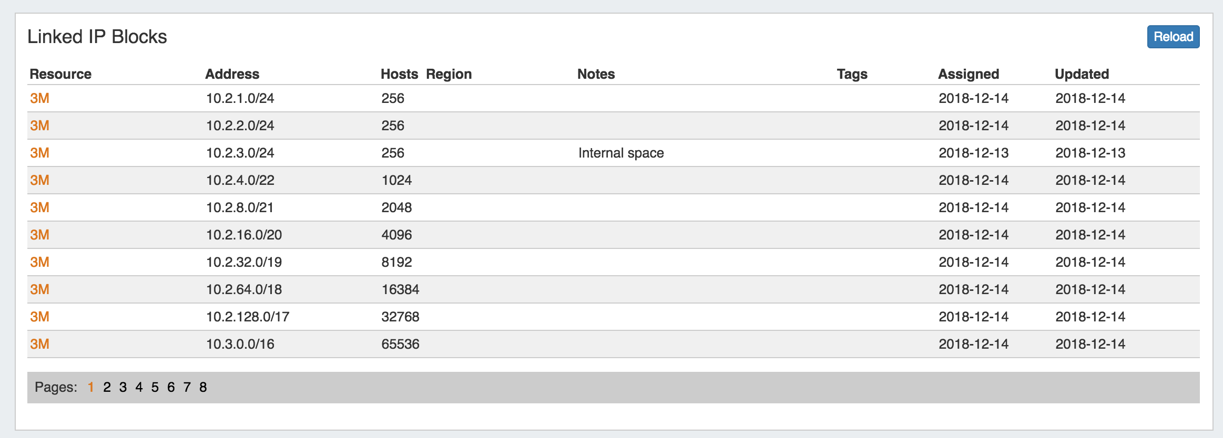This screenshot has width=1223, height=438.
Task: Open 3M resource for 10.2.16.0/20
Action: (39, 235)
